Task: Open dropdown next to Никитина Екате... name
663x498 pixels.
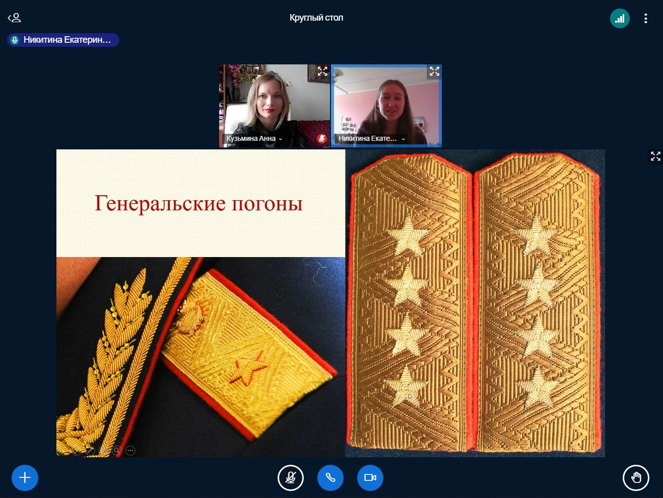Action: pos(403,139)
